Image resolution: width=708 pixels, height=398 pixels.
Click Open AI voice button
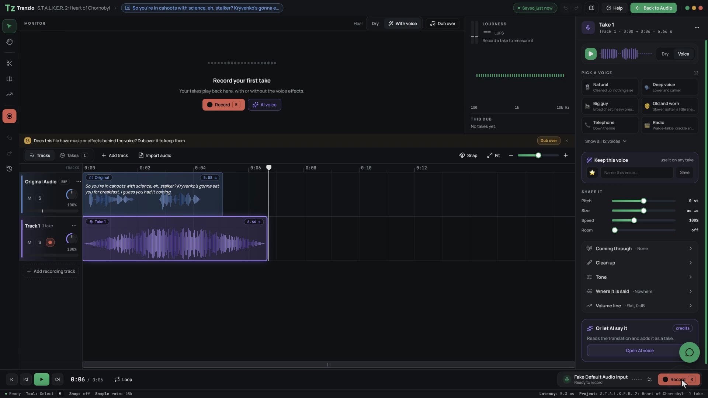(639, 351)
